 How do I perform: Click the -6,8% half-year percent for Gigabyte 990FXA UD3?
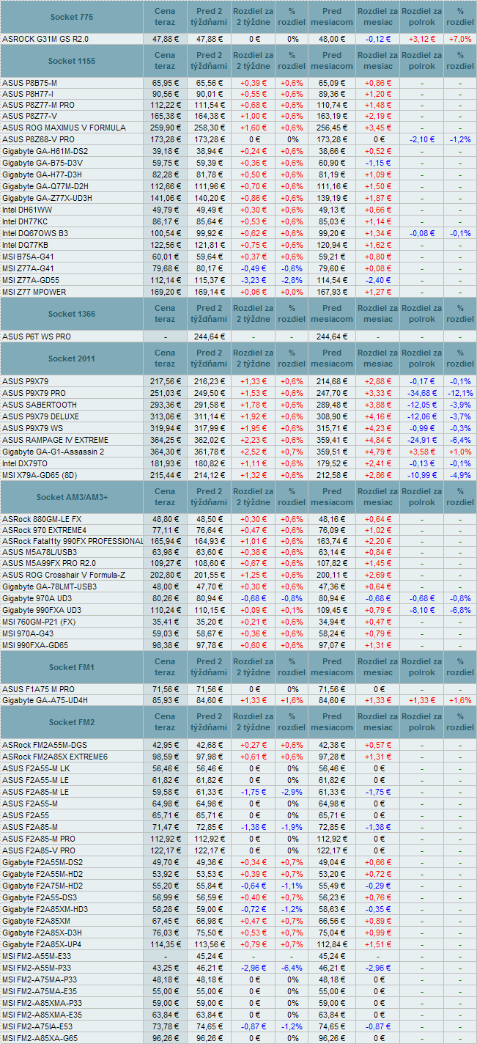(x=460, y=610)
